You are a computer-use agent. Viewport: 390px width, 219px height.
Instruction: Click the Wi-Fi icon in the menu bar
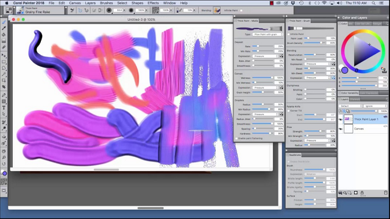pos(324,3)
